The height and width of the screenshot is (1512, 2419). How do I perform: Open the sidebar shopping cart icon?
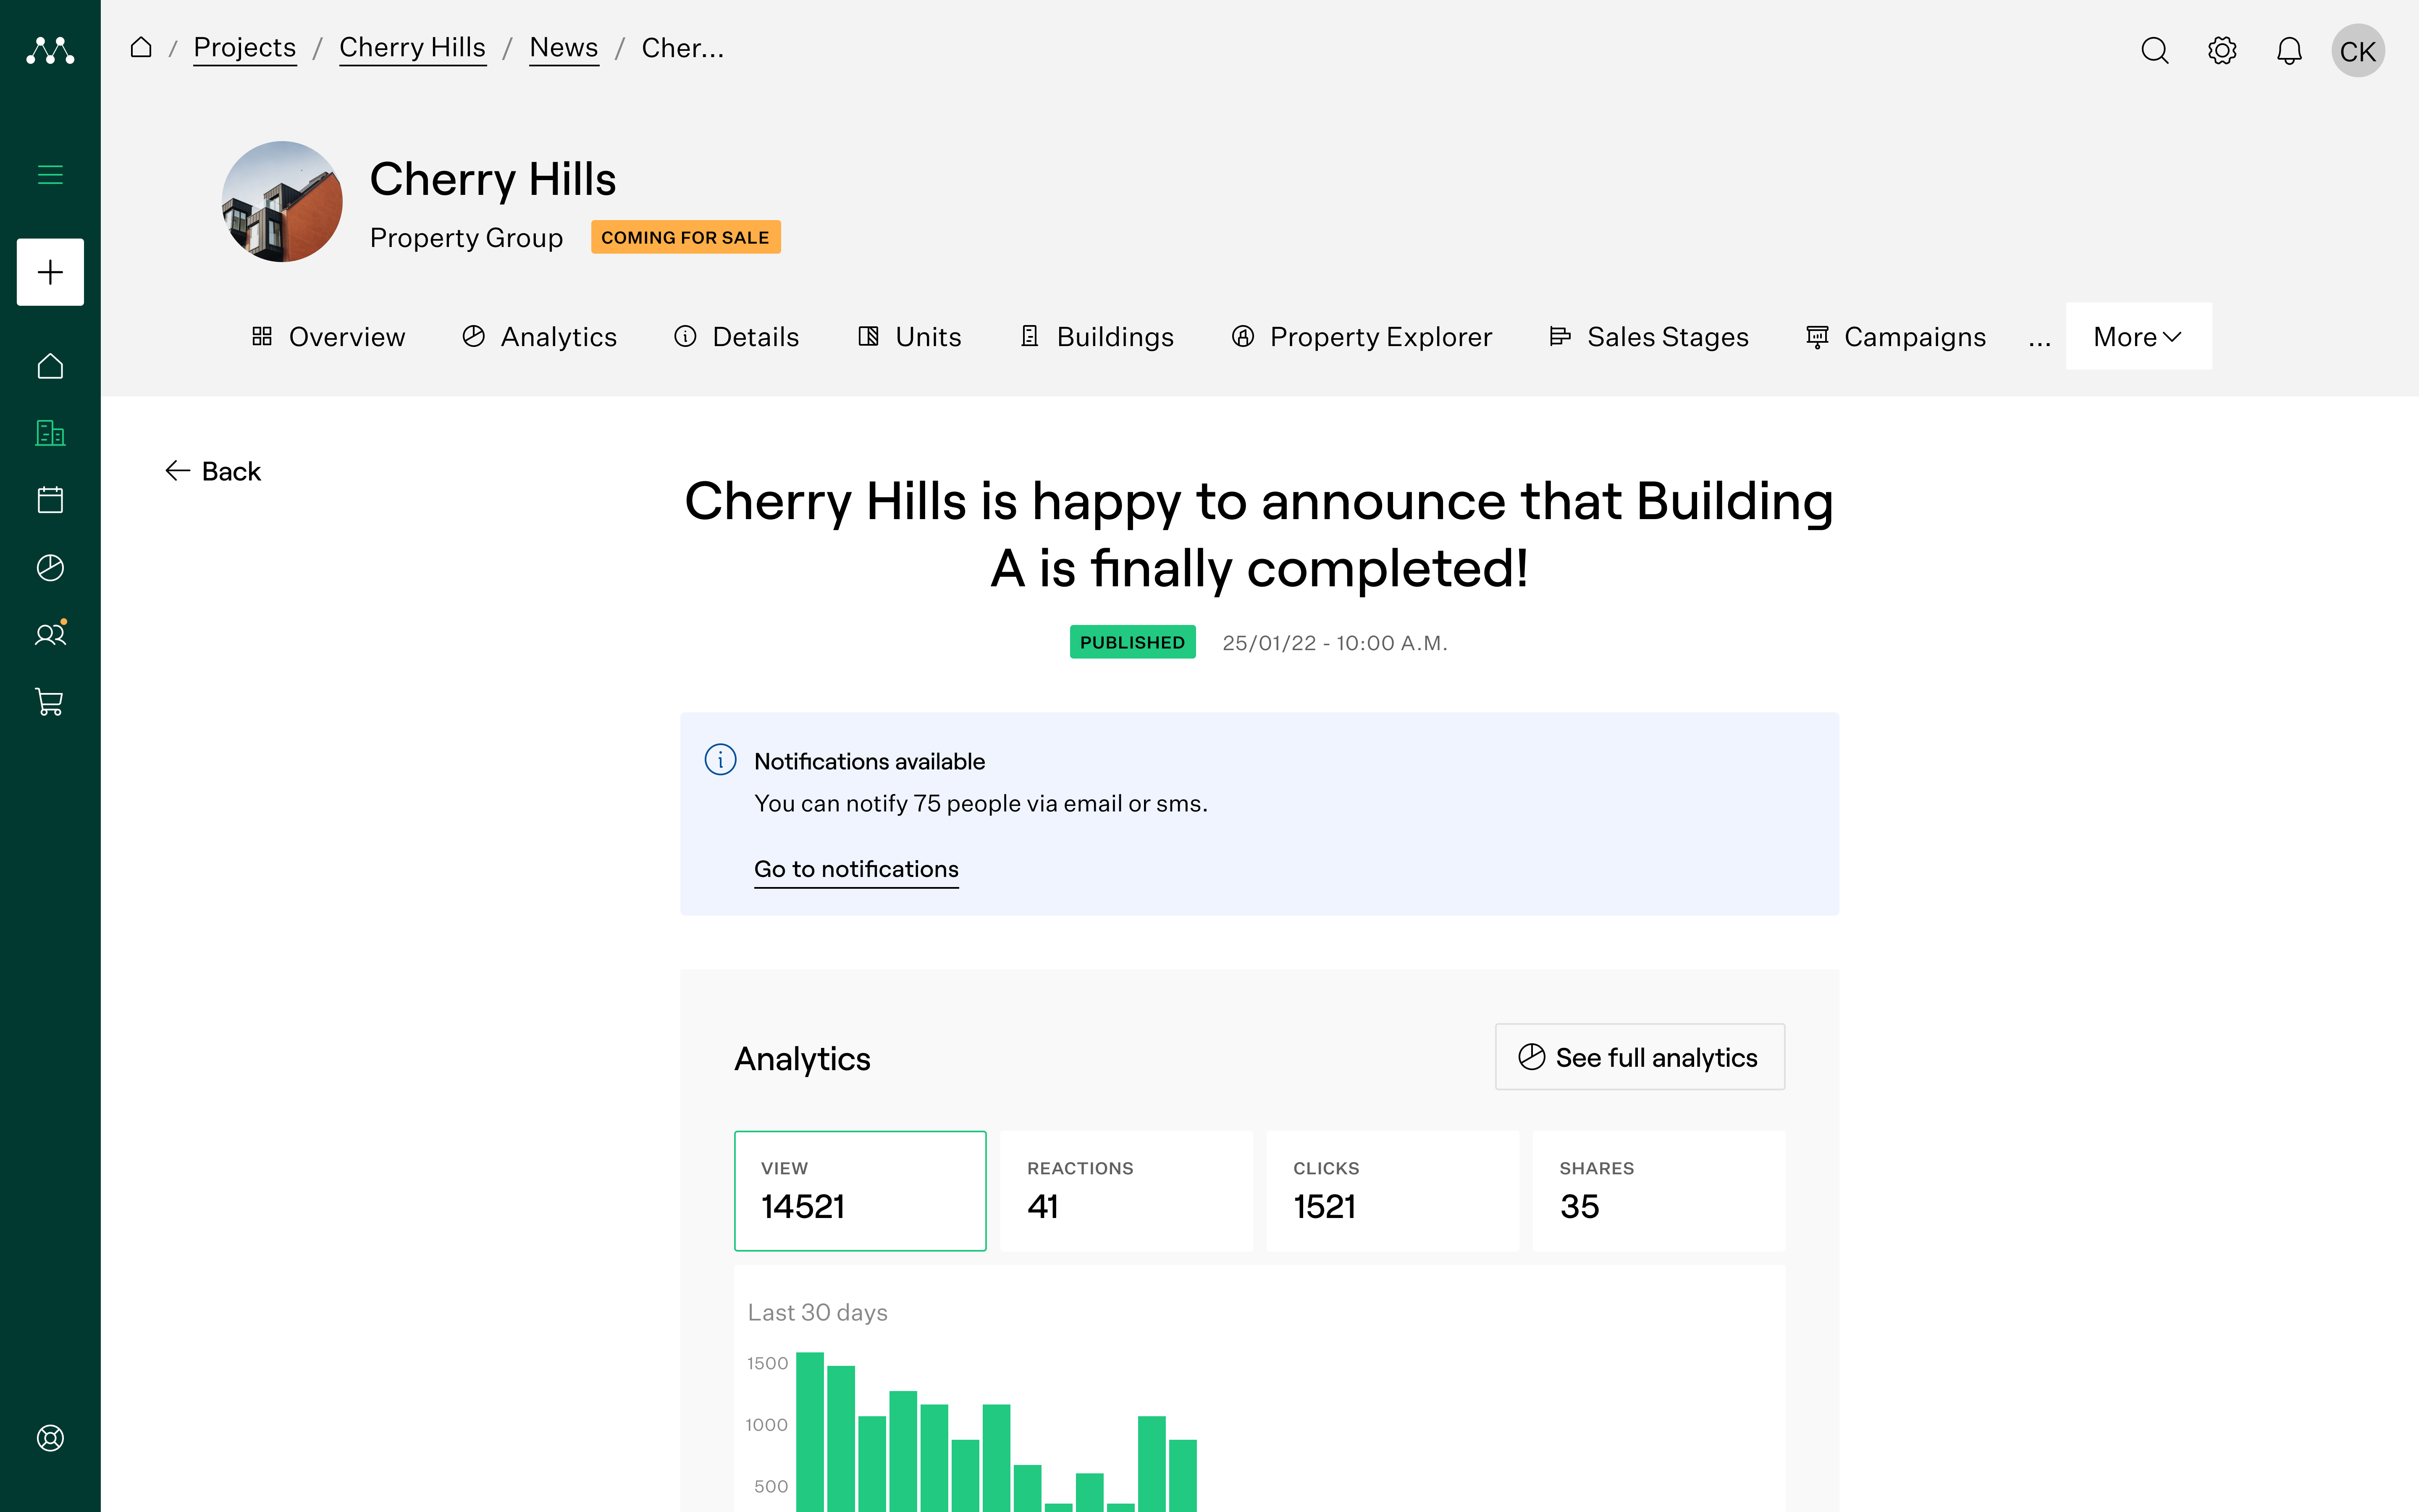pos(50,701)
